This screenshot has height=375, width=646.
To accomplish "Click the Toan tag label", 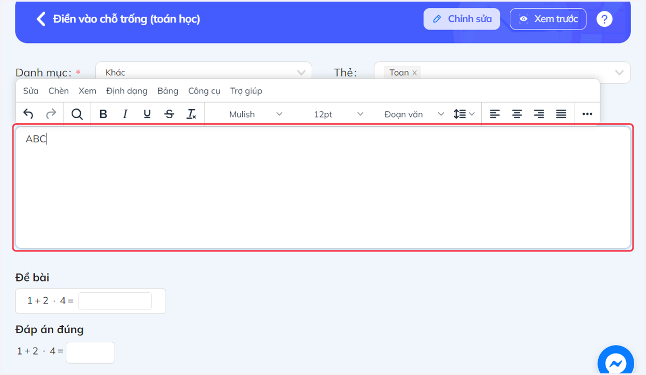I will coord(399,73).
